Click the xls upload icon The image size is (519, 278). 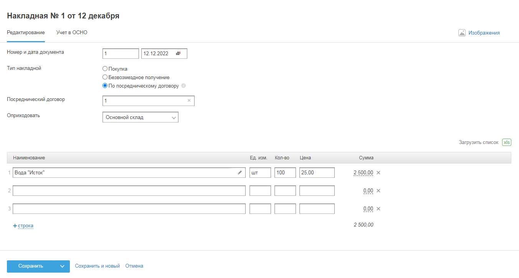pyautogui.click(x=507, y=142)
